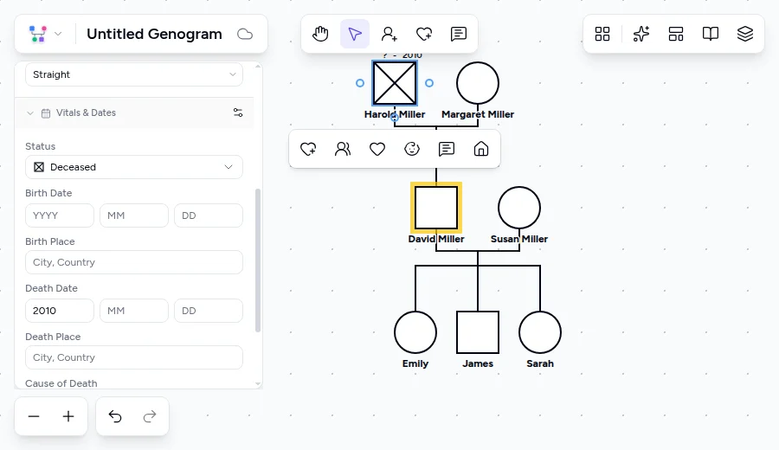Add a note from the context toolbar
The width and height of the screenshot is (779, 450).
(x=446, y=149)
